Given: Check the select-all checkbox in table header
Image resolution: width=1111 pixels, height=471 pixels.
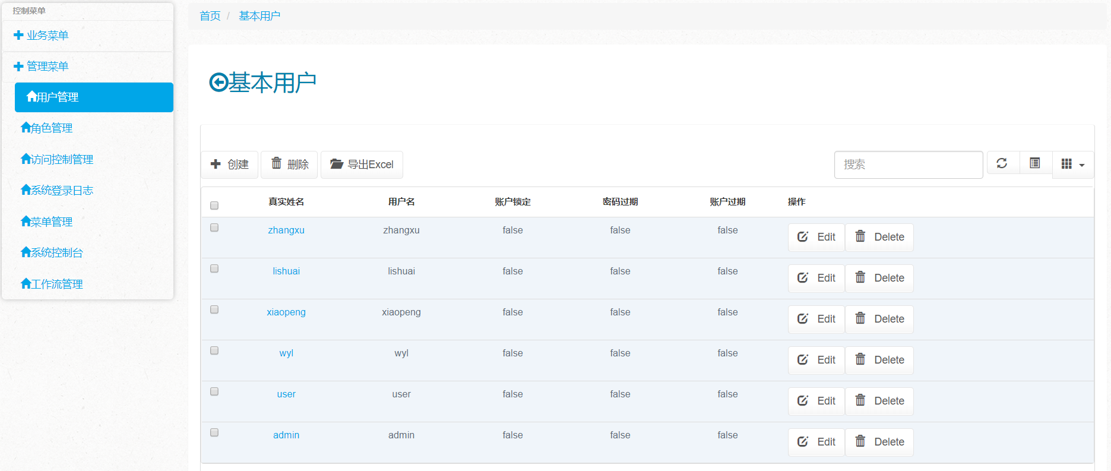Looking at the screenshot, I should (214, 206).
